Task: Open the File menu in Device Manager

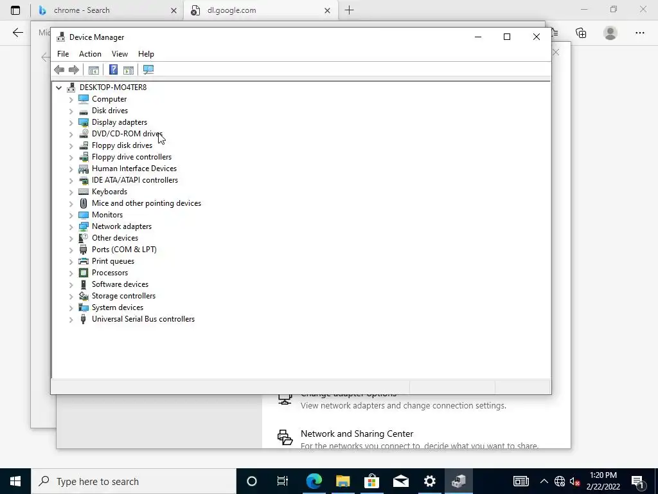Action: (x=63, y=54)
